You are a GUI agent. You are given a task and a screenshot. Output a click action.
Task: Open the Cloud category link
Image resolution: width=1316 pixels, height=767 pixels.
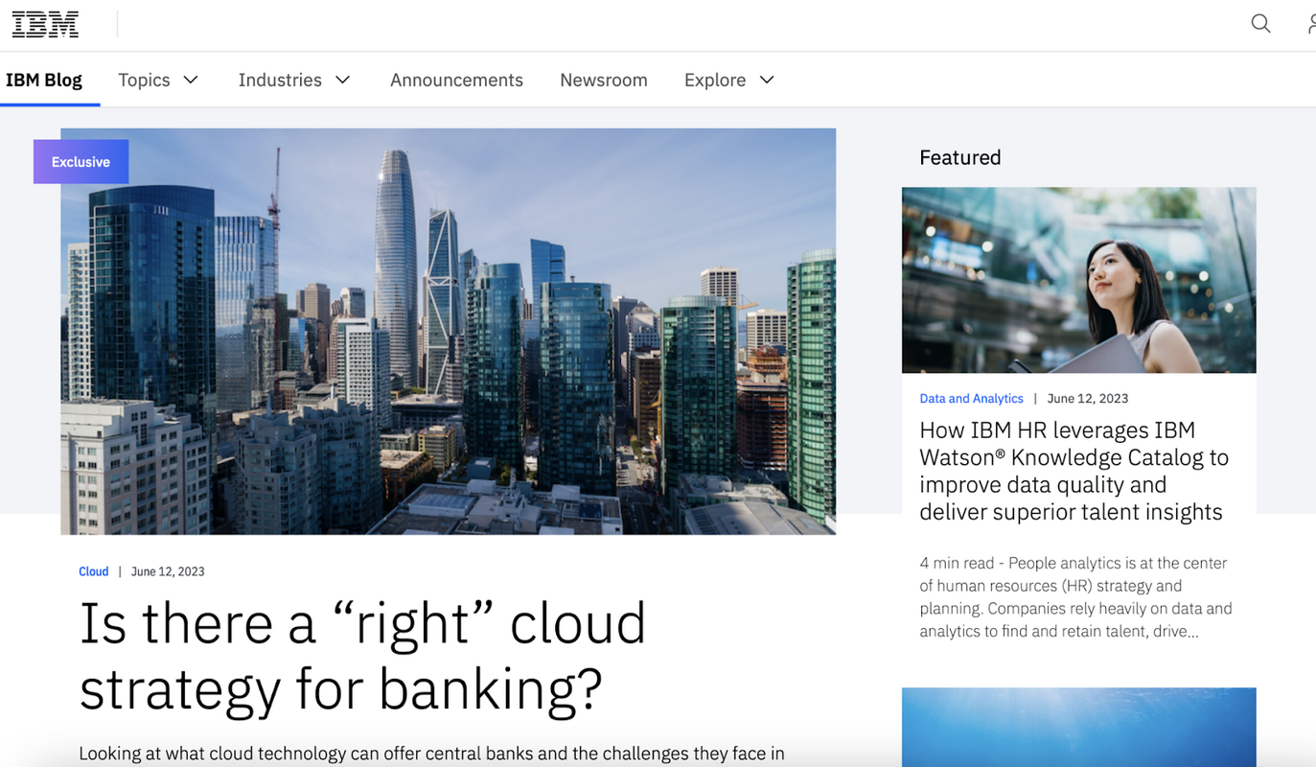point(93,570)
